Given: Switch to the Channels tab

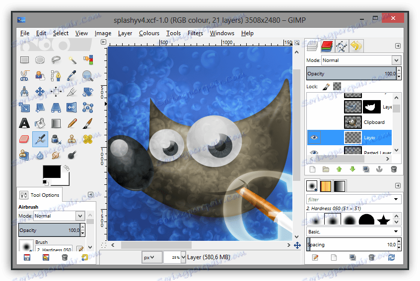Looking at the screenshot, I should 327,46.
